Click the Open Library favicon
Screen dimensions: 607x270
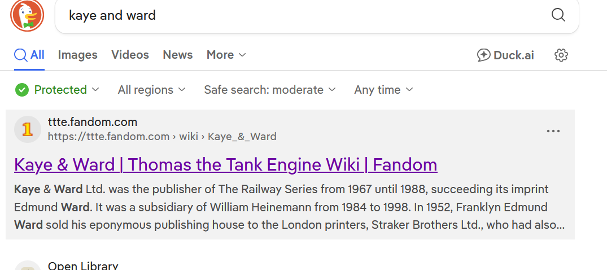tap(28, 267)
